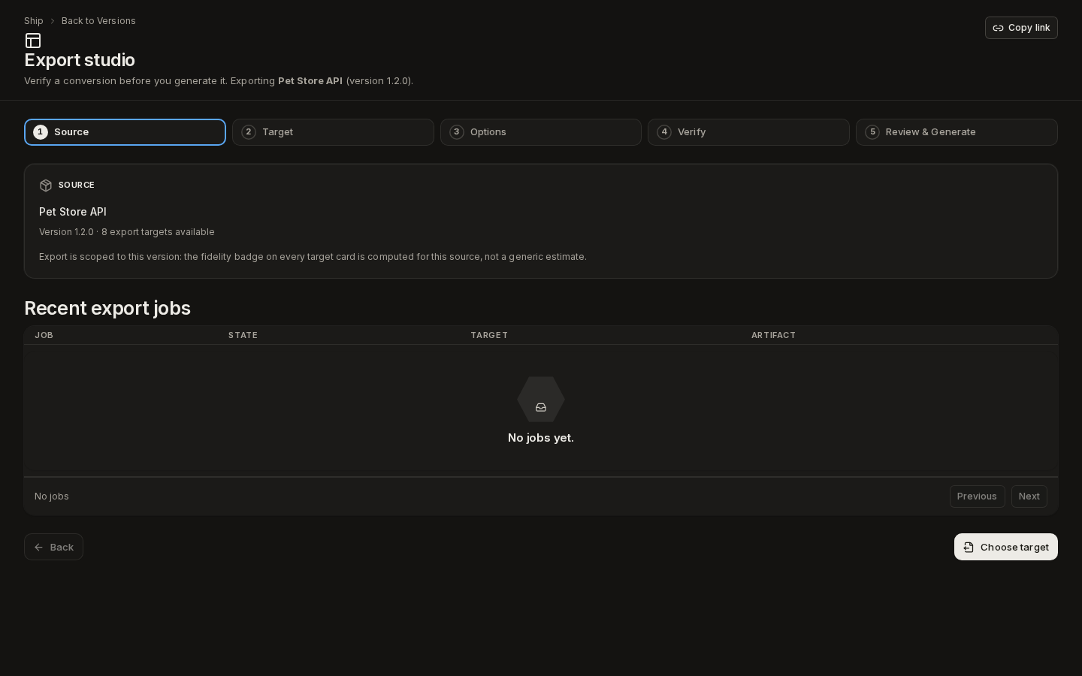1082x676 pixels.
Task: Go to Next page of export jobs
Action: pyautogui.click(x=1029, y=496)
